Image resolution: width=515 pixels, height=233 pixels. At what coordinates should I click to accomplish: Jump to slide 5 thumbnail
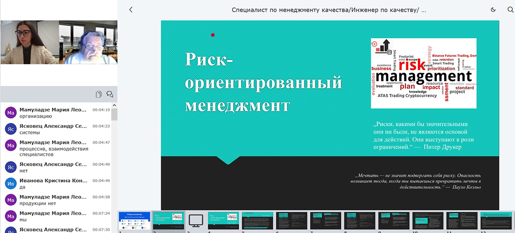tap(257, 220)
